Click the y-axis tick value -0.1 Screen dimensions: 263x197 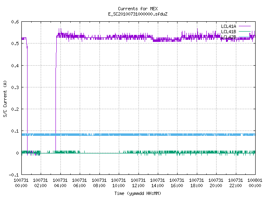(x=14, y=175)
